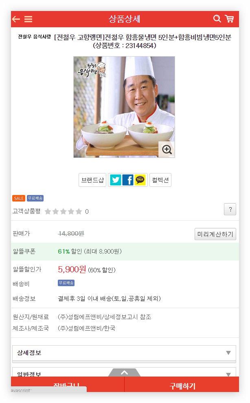Click the five-star customer rating
This screenshot has width=250, height=403.
coord(63,212)
